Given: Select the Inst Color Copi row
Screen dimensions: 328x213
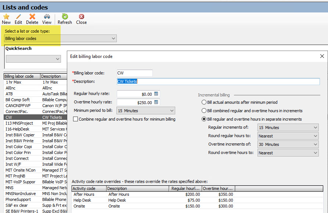Looking at the screenshot, I should (x=36, y=147).
